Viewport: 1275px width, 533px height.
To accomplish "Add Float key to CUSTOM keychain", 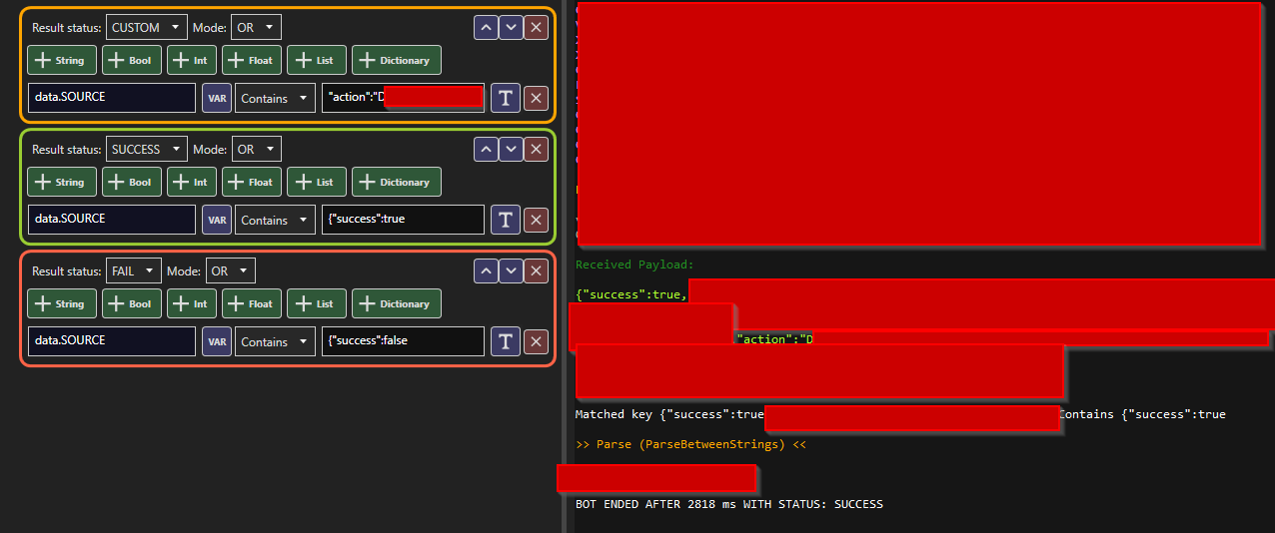I will pos(252,60).
